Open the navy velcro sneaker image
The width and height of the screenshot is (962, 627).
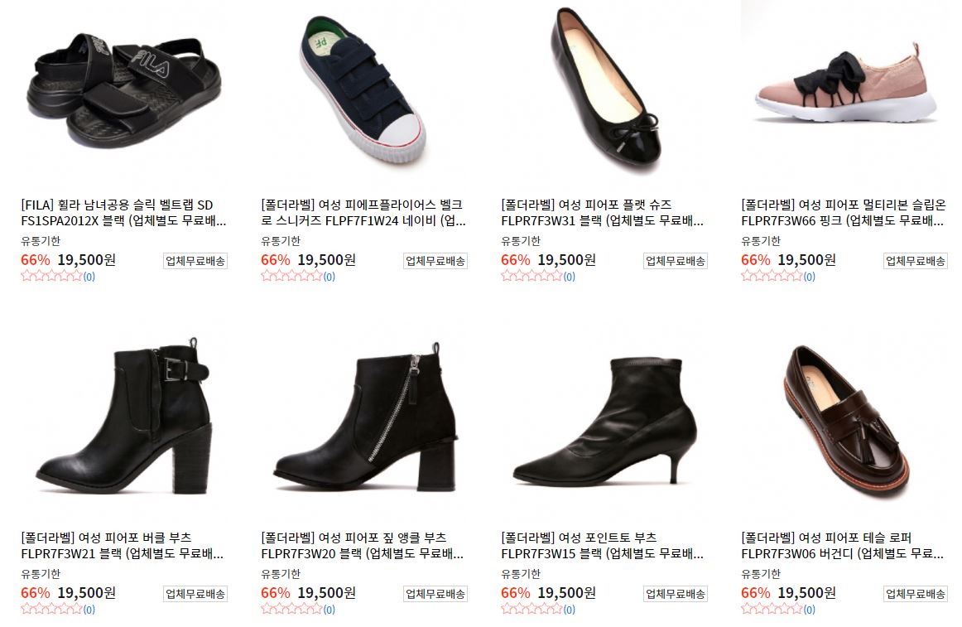[x=363, y=91]
